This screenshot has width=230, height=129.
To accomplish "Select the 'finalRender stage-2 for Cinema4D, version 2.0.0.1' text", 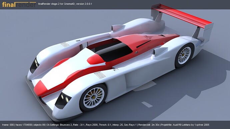I will (x=65, y=4).
